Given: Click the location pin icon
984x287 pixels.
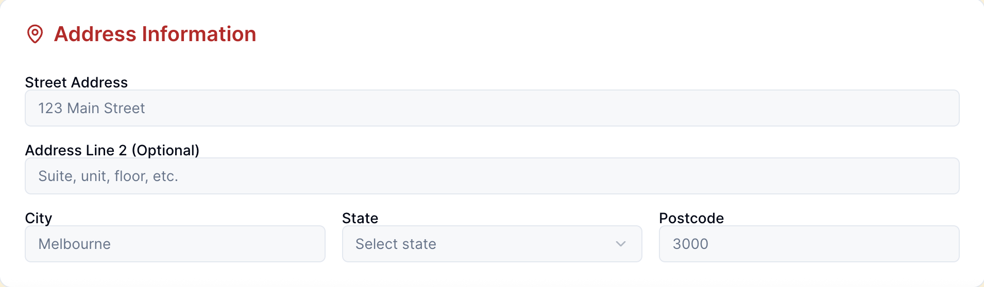Looking at the screenshot, I should 35,34.
